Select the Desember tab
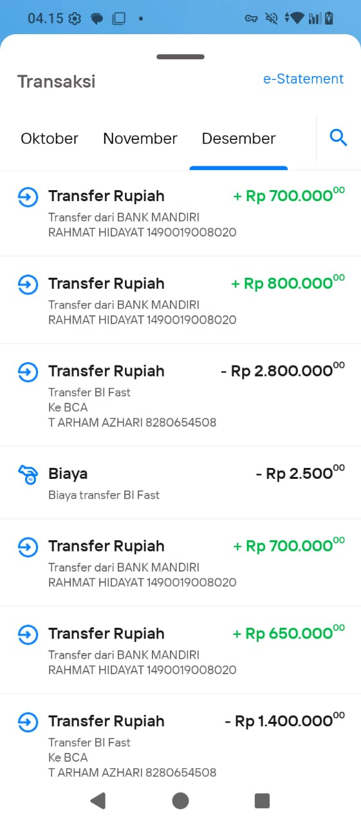The width and height of the screenshot is (361, 825). pyautogui.click(x=239, y=139)
